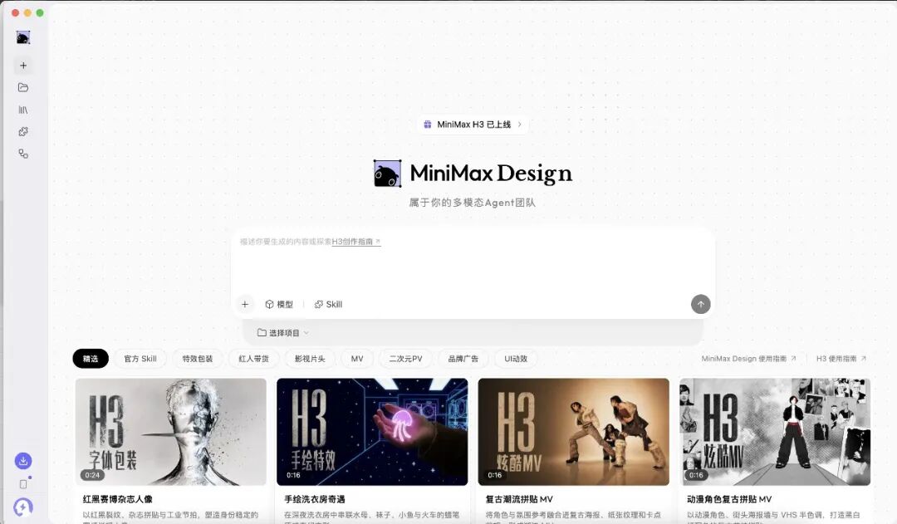Open the library books icon in sidebar
Image resolution: width=897 pixels, height=524 pixels.
click(23, 110)
